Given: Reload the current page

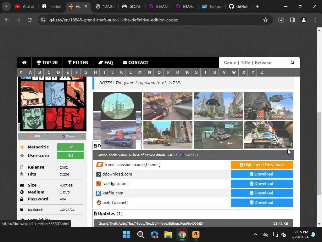Looking at the screenshot, I should (30, 20).
